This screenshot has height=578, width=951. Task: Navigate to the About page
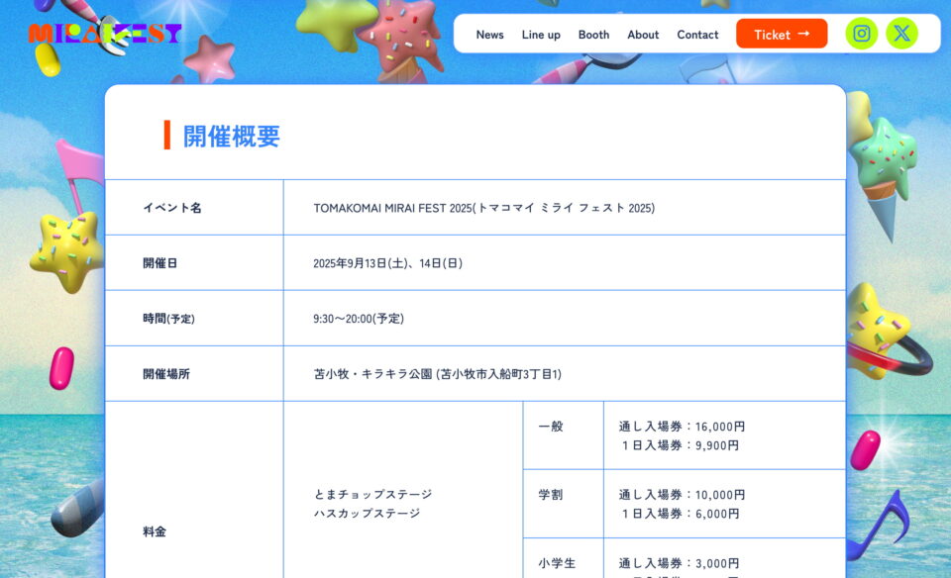643,35
